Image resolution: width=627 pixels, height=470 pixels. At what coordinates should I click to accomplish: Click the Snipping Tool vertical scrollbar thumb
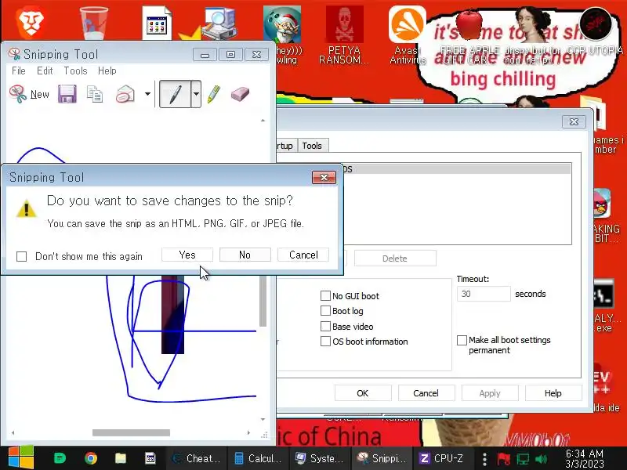[263, 301]
